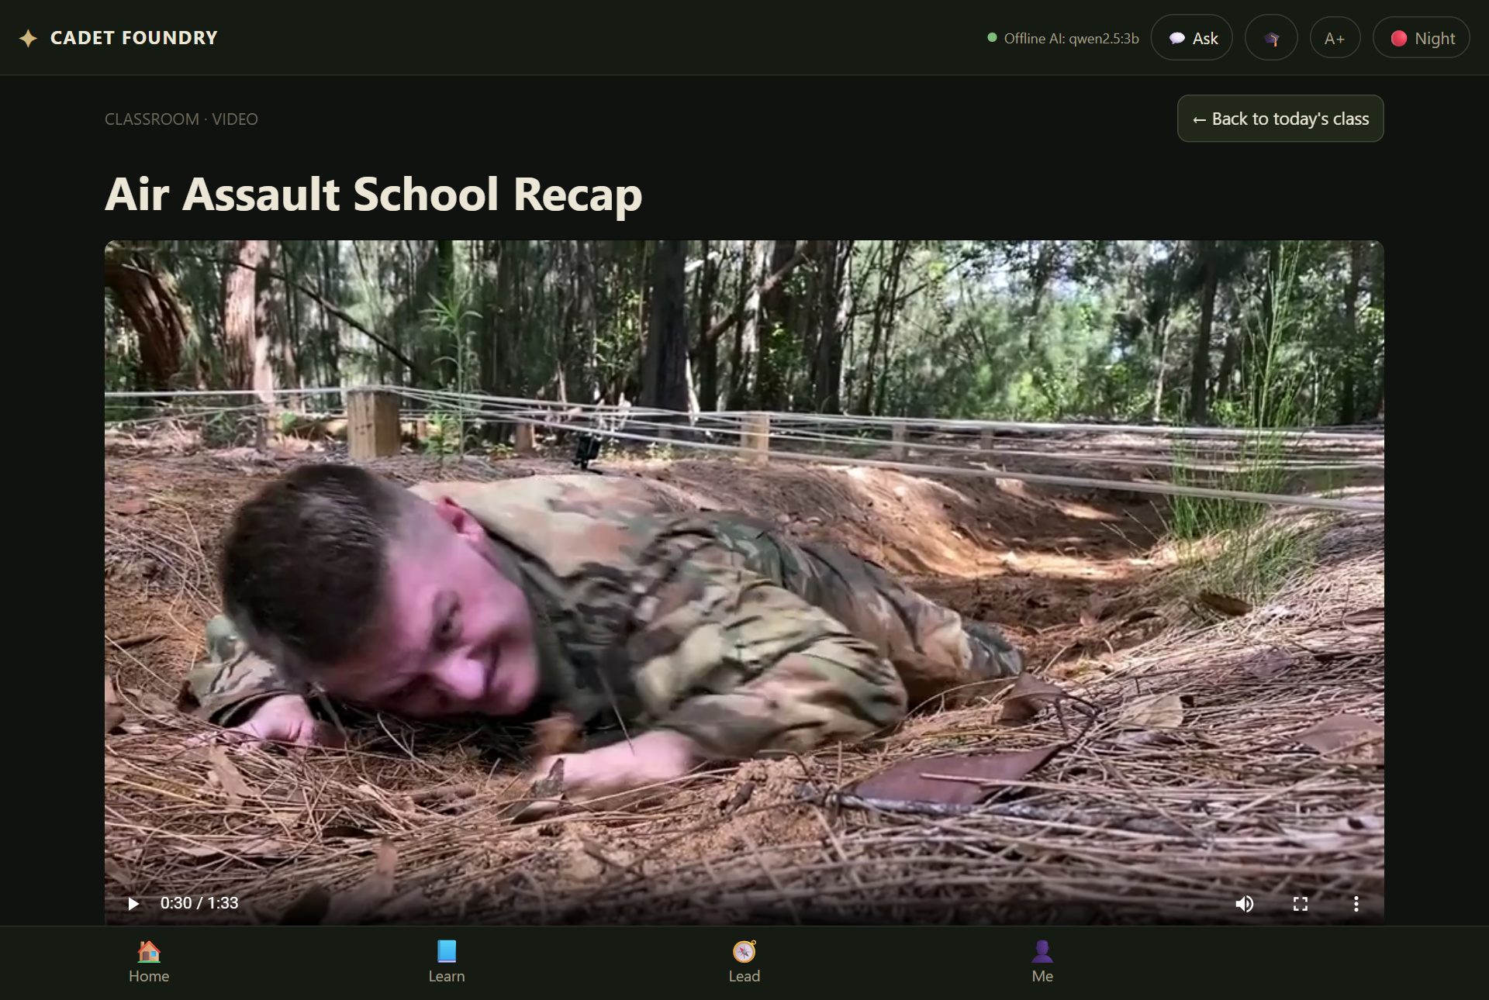This screenshot has height=1000, width=1489.
Task: Open the video more options menu
Action: click(x=1356, y=903)
